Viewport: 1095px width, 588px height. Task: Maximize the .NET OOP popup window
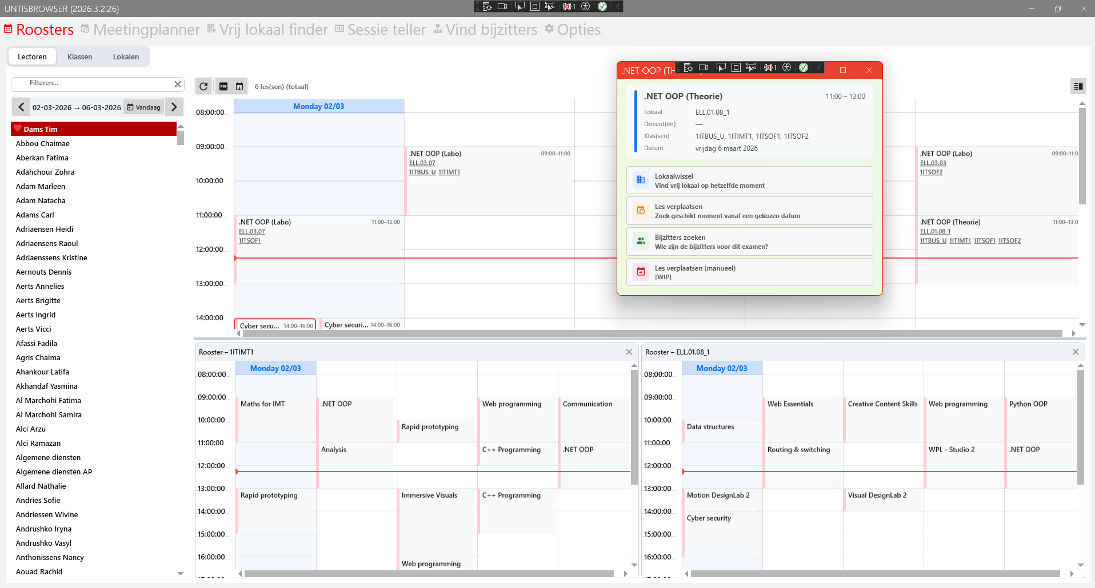842,70
